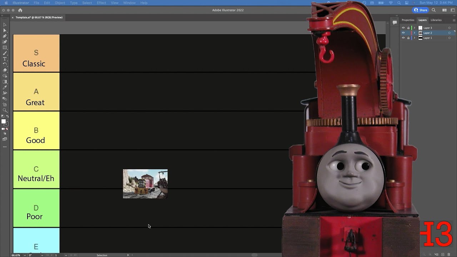Select the Artboard tool
This screenshot has height=257, width=457.
coord(5,105)
